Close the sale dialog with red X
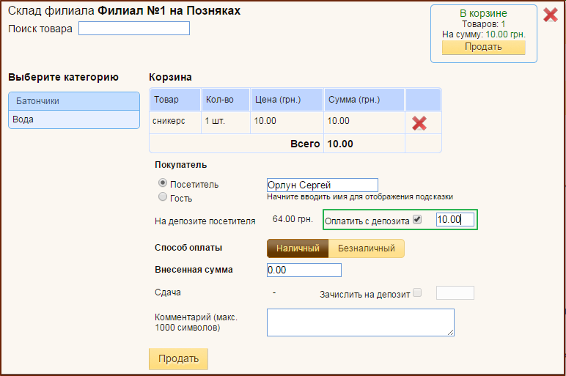The width and height of the screenshot is (566, 376). pos(551,15)
